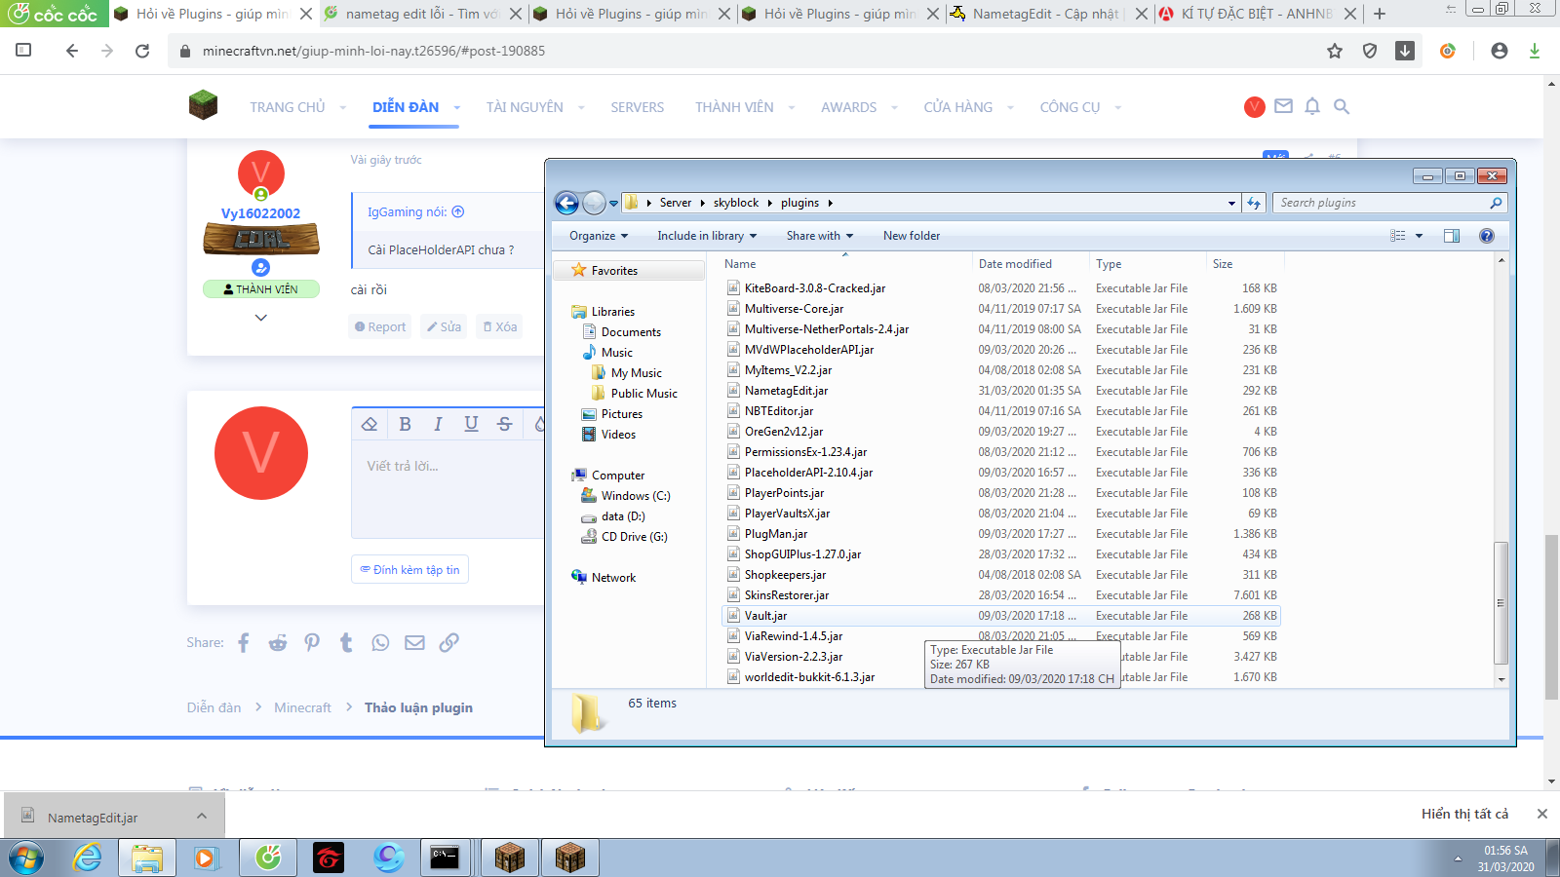Share the thread by email icon
This screenshot has height=877, width=1560.
click(414, 642)
